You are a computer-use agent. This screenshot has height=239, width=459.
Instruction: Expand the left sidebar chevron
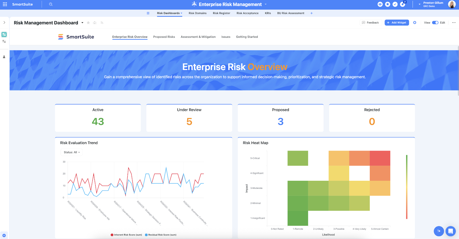click(4, 23)
